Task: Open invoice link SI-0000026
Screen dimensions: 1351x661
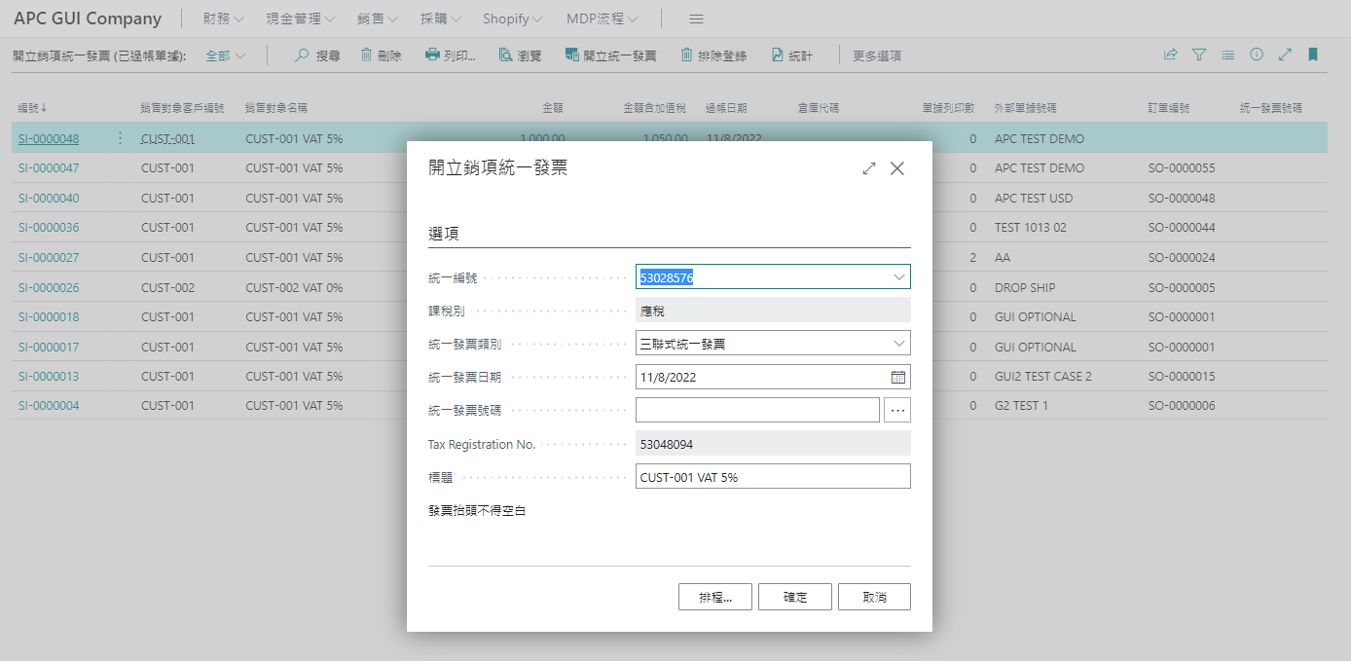Action: [49, 287]
